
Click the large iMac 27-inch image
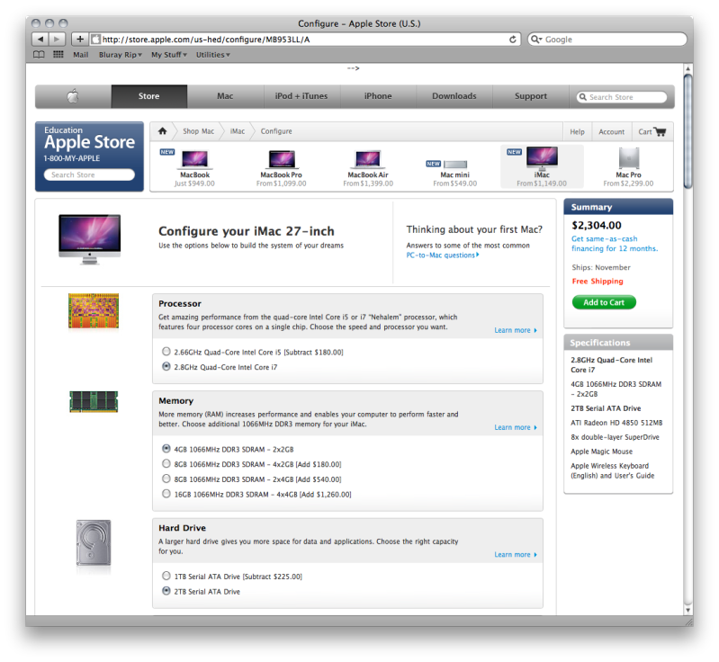point(90,239)
